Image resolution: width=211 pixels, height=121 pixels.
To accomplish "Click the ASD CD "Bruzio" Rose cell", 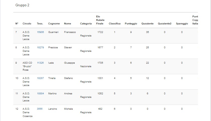I will (27, 66).
